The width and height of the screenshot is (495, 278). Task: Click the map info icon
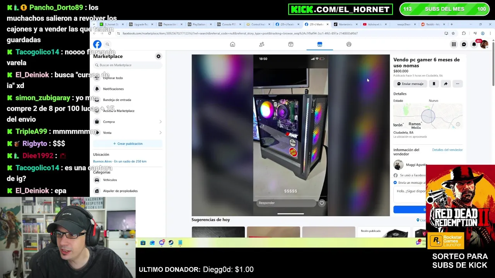point(458,124)
